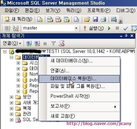
Task: Choose 파일 및 파일 그룹 복원(E)... entry
Action: click(79, 86)
